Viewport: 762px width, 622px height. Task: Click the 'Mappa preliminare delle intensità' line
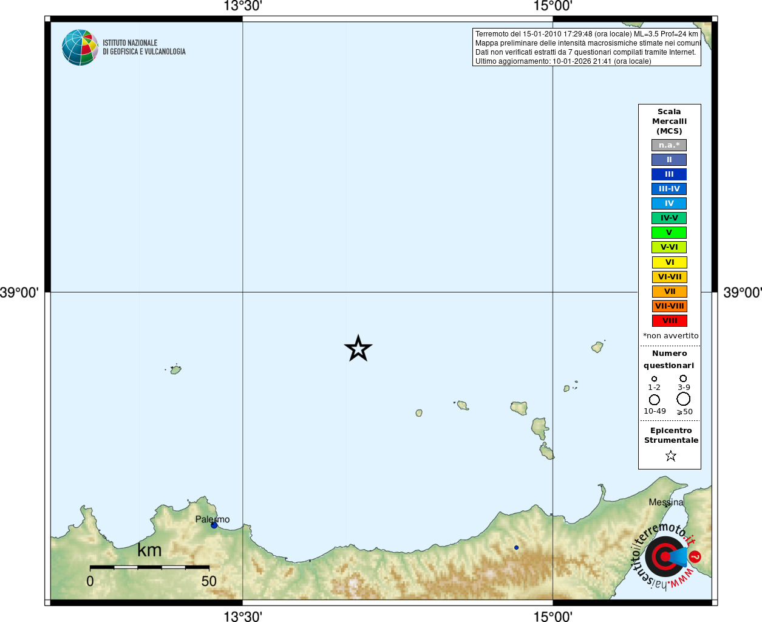(588, 43)
